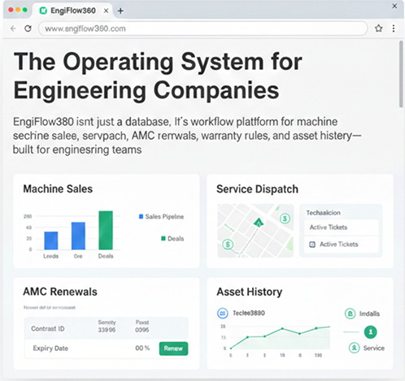Image resolution: width=405 pixels, height=381 pixels.
Task: Click the blue icon next to Teclee3880
Action: tap(223, 314)
